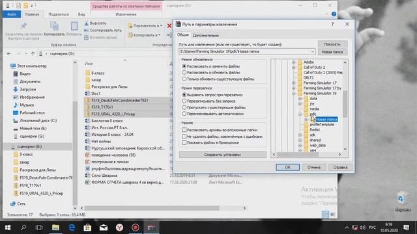Viewport: 417px width, 234px height.
Task: Open Explorer help question mark icon
Action: tap(334, 14)
